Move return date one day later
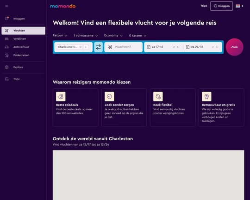 217,47
